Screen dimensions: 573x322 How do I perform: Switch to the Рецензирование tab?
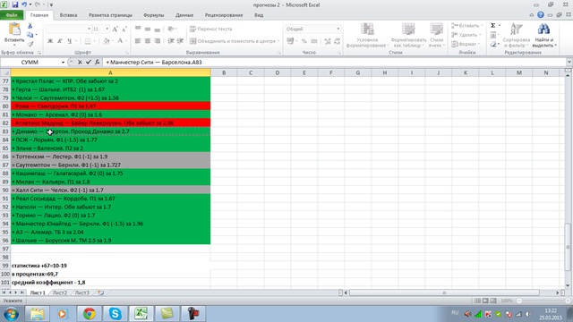point(224,15)
